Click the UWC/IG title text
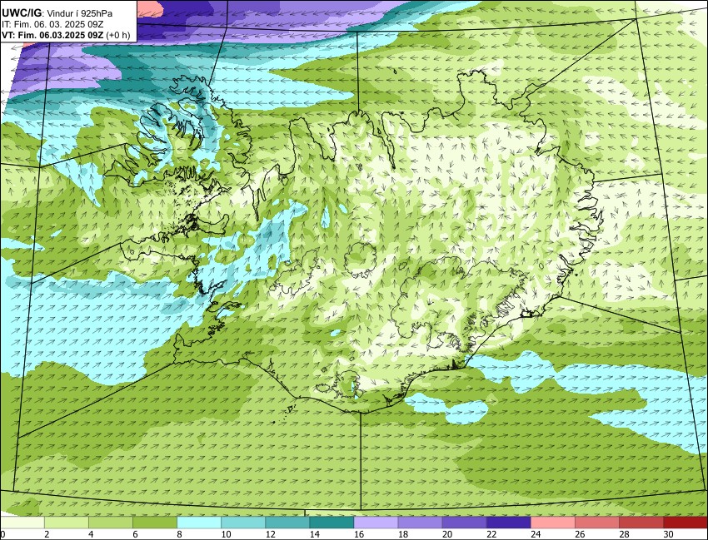The width and height of the screenshot is (708, 540). click(22, 13)
